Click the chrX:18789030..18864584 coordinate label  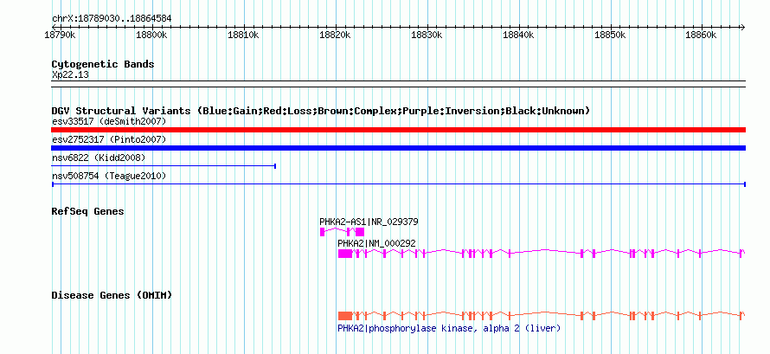[x=112, y=19]
